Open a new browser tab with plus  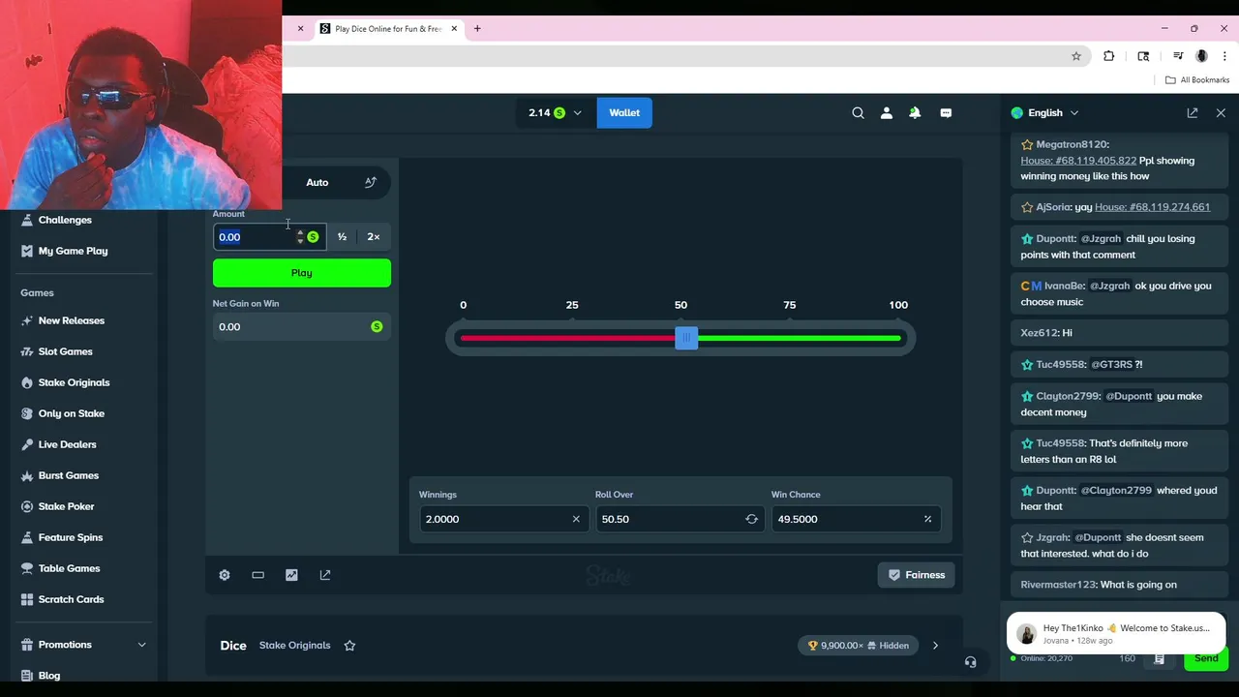[x=477, y=29]
